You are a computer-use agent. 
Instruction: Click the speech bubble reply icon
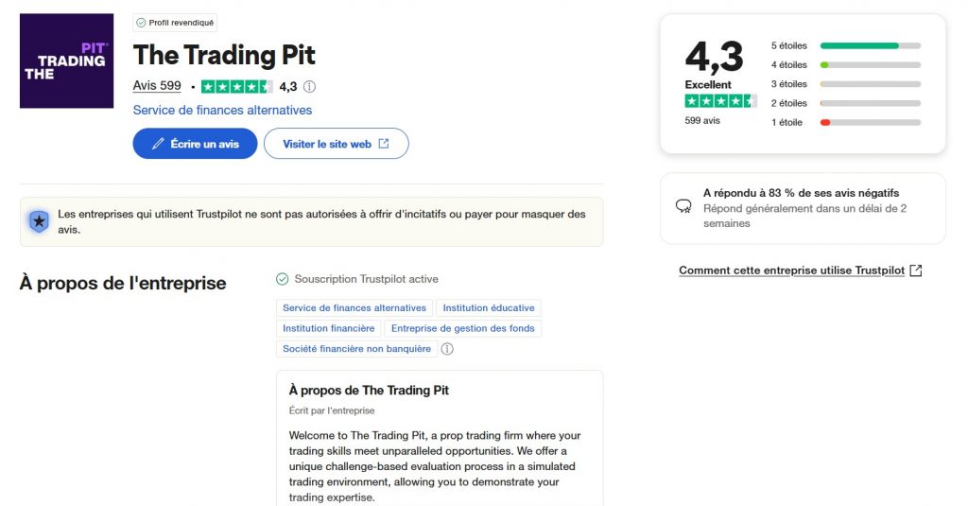[x=683, y=206]
